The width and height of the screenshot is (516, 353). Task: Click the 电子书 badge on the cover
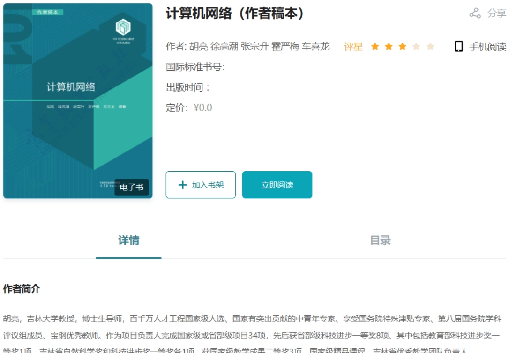tap(132, 187)
